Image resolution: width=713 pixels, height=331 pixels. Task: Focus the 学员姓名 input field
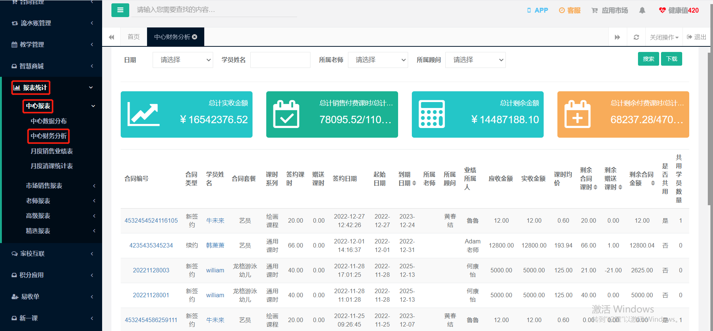280,60
